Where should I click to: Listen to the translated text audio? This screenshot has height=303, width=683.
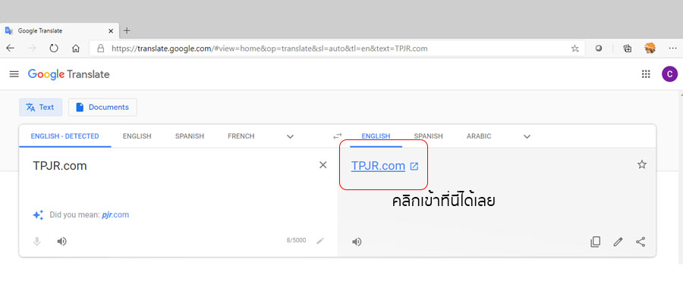[x=357, y=242]
